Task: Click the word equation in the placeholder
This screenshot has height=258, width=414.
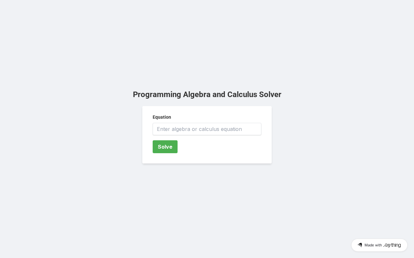Action: click(x=232, y=129)
